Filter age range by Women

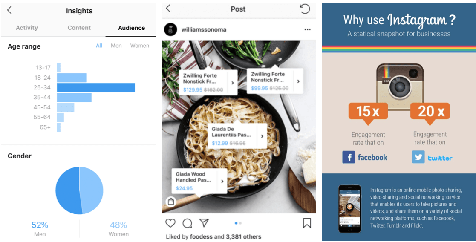pos(140,46)
